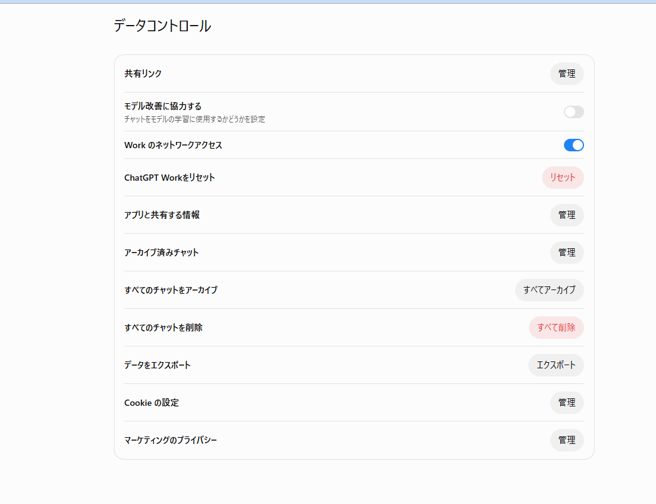
Task: Open 管理 for マーケティングのプライバシー
Action: pos(566,440)
